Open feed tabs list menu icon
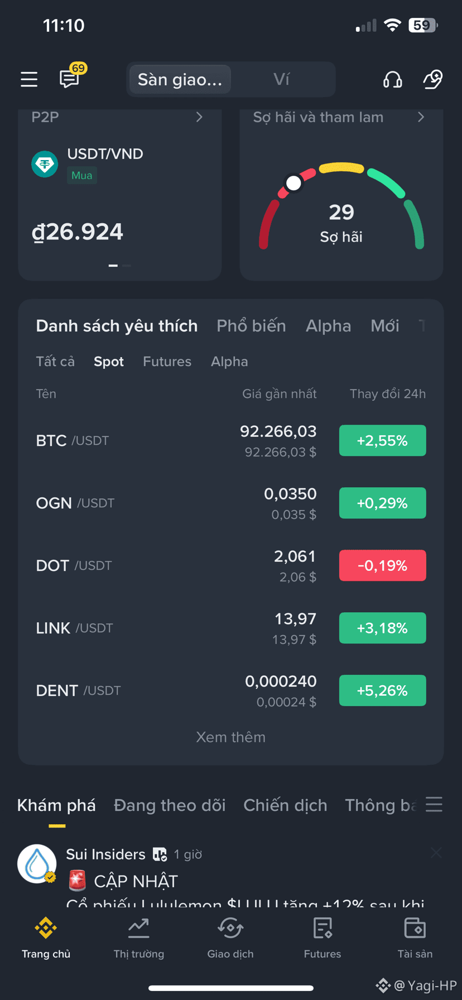Screen dimensions: 462x1000 point(434,804)
